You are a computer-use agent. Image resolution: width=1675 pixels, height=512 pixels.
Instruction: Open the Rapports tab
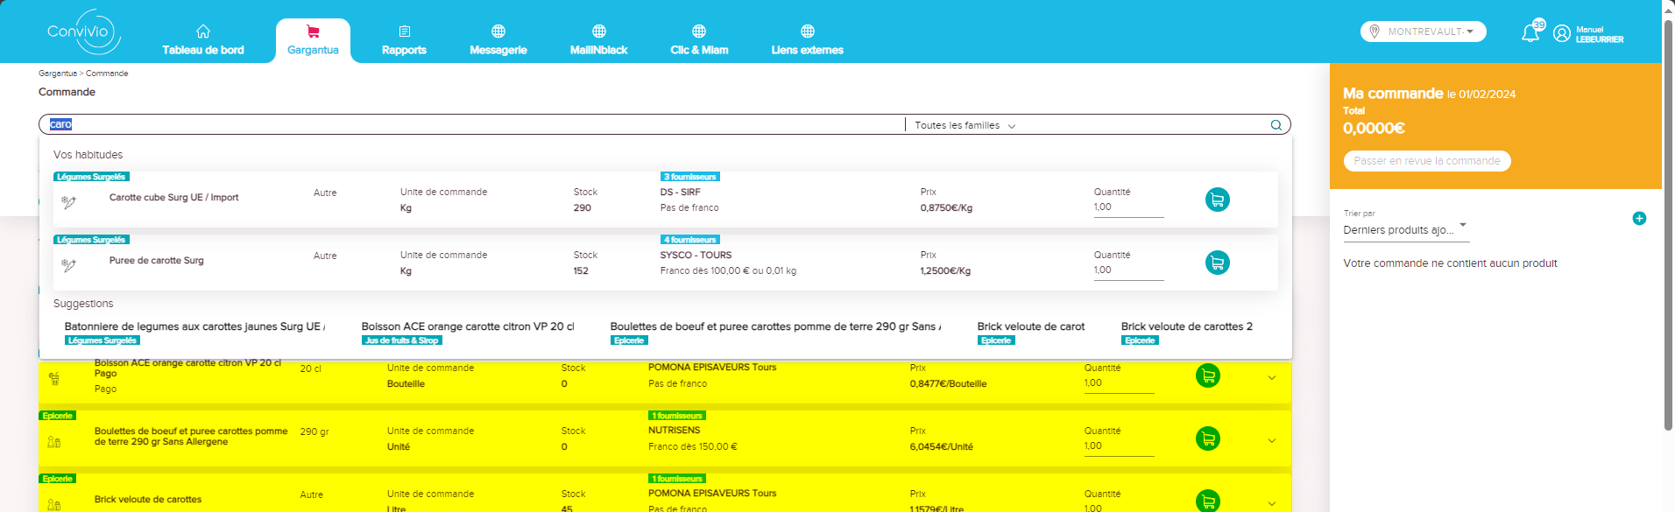coord(404,40)
